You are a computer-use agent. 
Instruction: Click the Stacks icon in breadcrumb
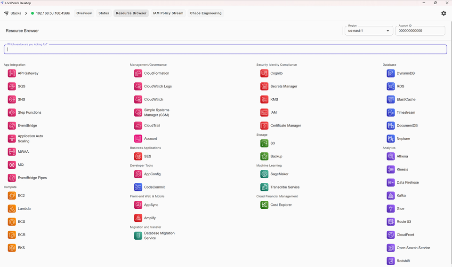[x=6, y=13]
